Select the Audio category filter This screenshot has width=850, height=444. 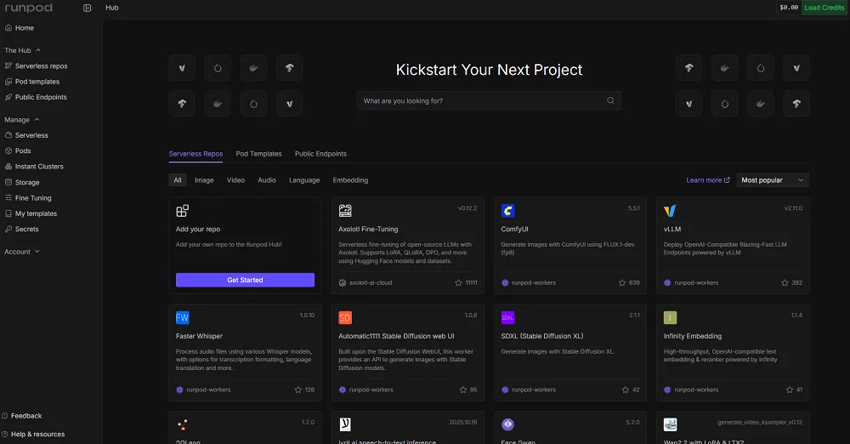(267, 180)
